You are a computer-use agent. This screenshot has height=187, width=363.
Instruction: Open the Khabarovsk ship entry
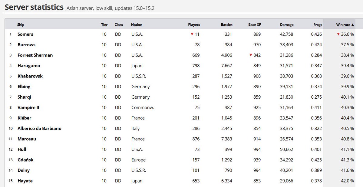coord(30,76)
